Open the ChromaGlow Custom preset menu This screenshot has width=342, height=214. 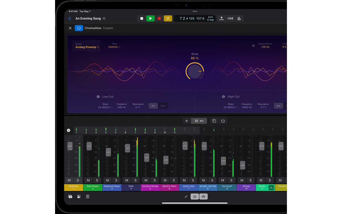click(108, 28)
